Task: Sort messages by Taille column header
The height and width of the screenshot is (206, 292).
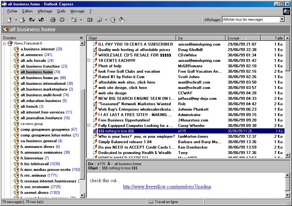Action: [x=273, y=38]
